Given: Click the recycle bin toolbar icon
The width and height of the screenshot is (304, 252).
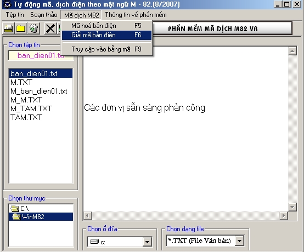Looking at the screenshot, I should click(34, 28).
